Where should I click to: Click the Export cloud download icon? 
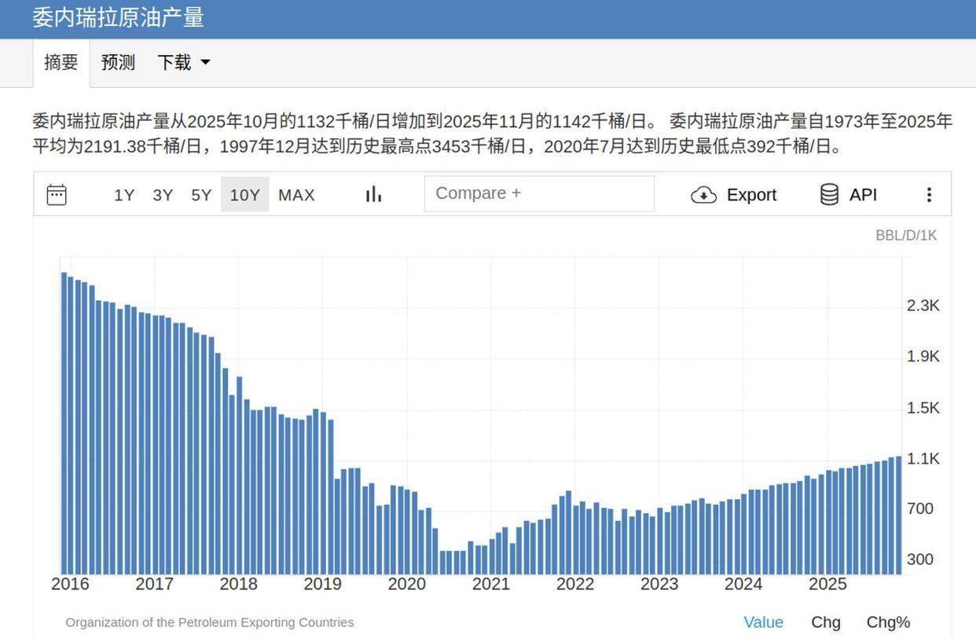coord(703,195)
